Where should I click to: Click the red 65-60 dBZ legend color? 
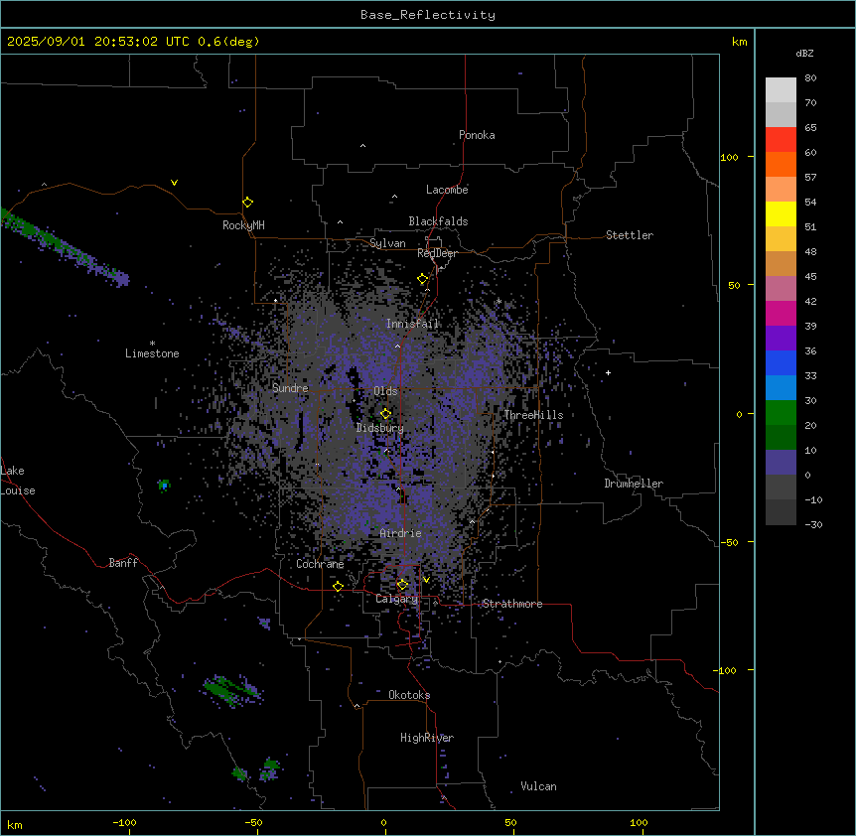click(x=781, y=140)
